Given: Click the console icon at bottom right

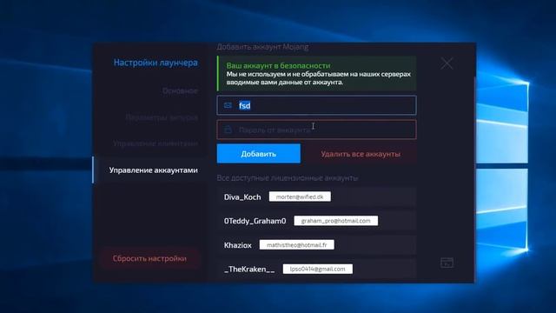Looking at the screenshot, I should (447, 263).
